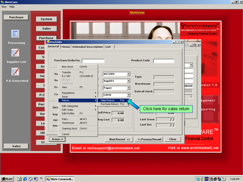Viewport: 243px width, 182px height.
Task: Click Purchase Return in the submenu
Action: 113,104
